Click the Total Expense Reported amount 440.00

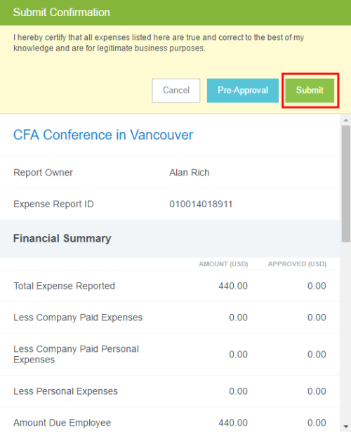point(233,286)
